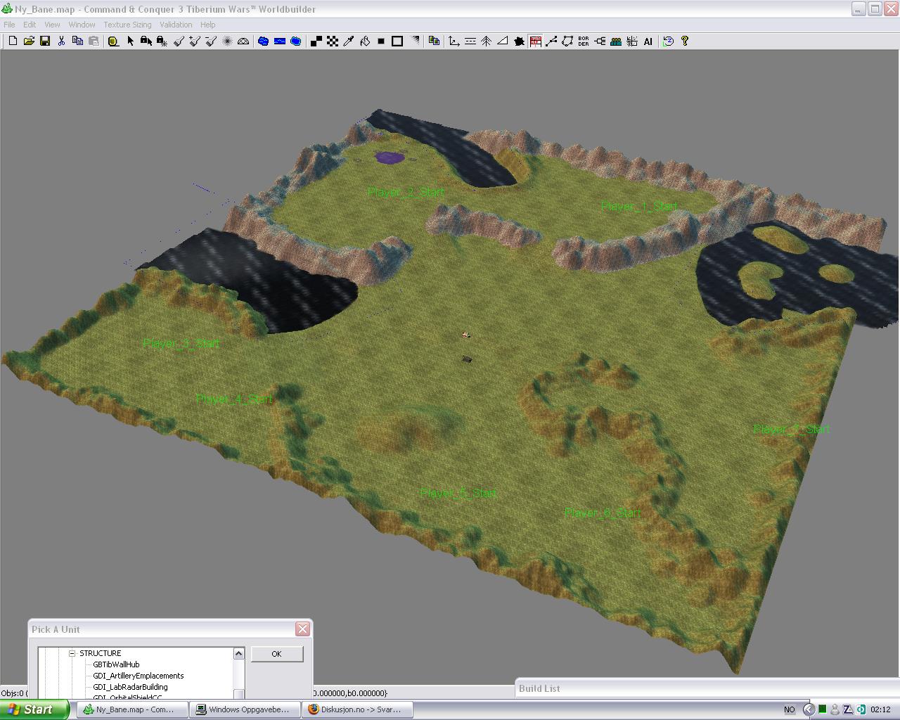Open the Texture Sizing menu
This screenshot has height=720, width=900.
pos(127,25)
